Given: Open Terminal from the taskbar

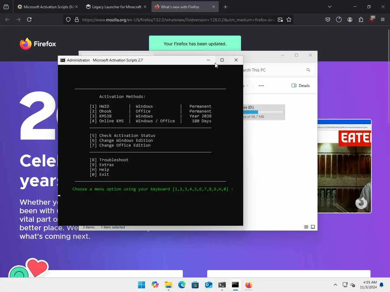Looking at the screenshot, I should point(222,285).
